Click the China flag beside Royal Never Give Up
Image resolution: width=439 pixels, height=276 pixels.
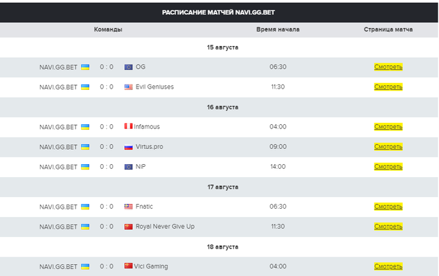[128, 227]
